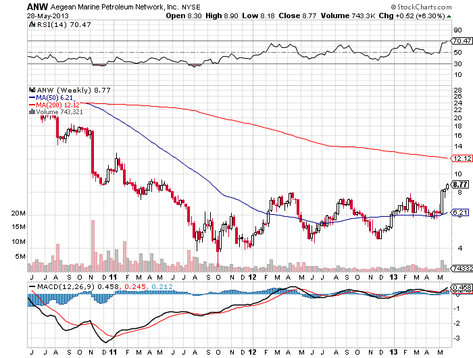Click the 28-May-2013 date text
Screen dimensions: 473x358
tap(48, 16)
